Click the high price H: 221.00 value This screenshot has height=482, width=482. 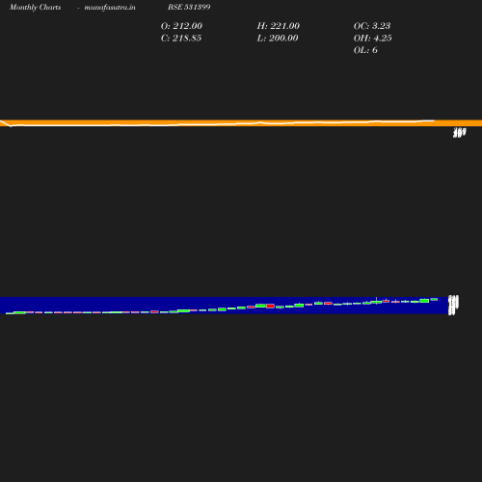click(278, 26)
